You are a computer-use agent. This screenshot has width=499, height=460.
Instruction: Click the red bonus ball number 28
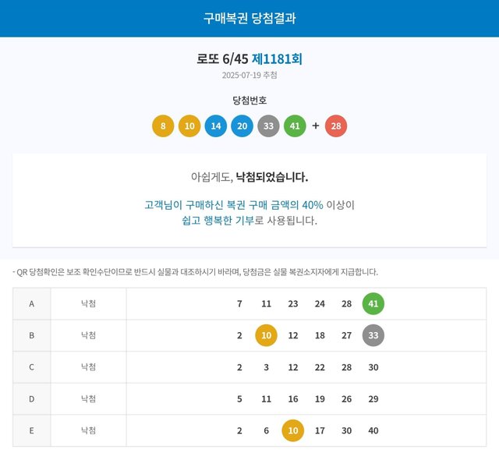pos(336,126)
